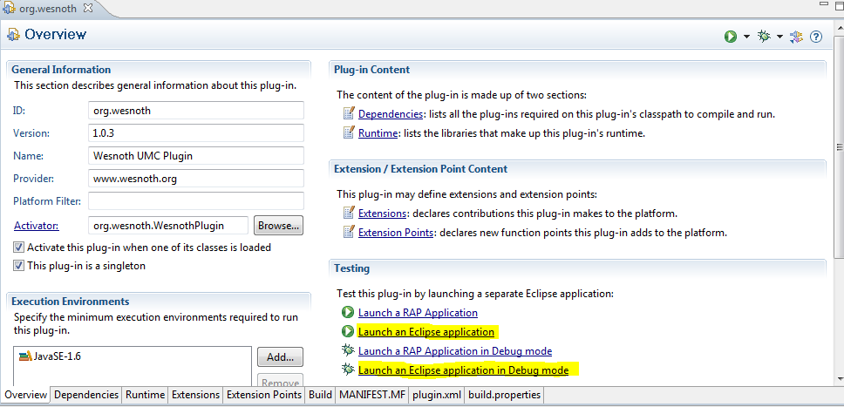Image resolution: width=844 pixels, height=407 pixels.
Task: Click the Browse... button for Activator
Action: [x=278, y=226]
